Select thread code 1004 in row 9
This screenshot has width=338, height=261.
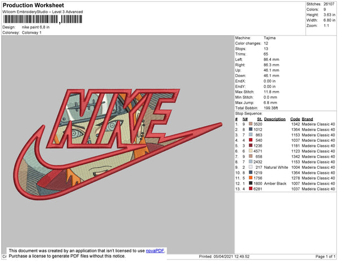click(x=296, y=167)
